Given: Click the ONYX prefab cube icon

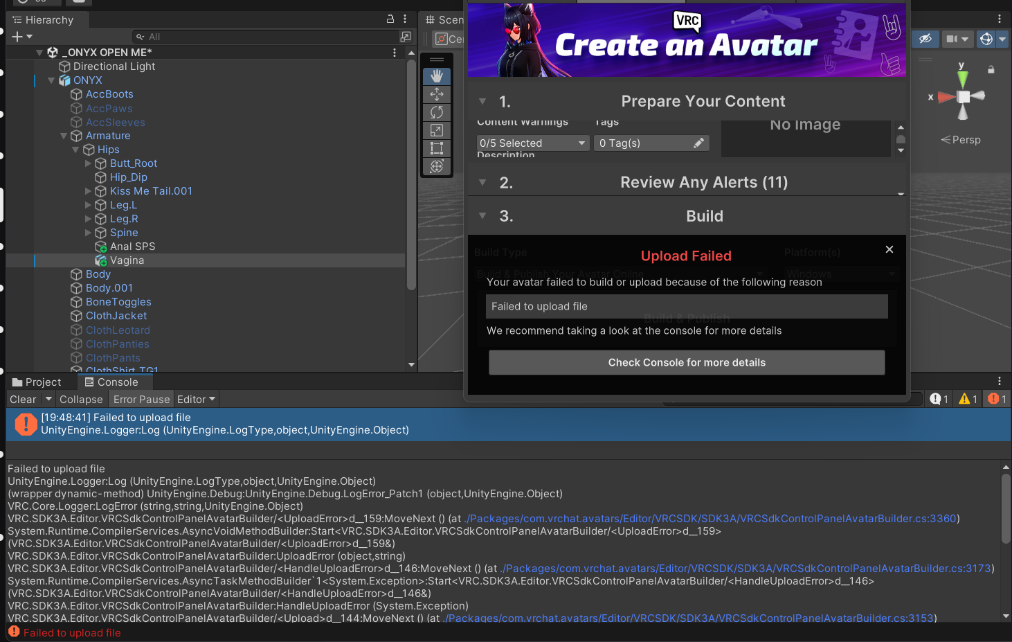Looking at the screenshot, I should tap(65, 80).
